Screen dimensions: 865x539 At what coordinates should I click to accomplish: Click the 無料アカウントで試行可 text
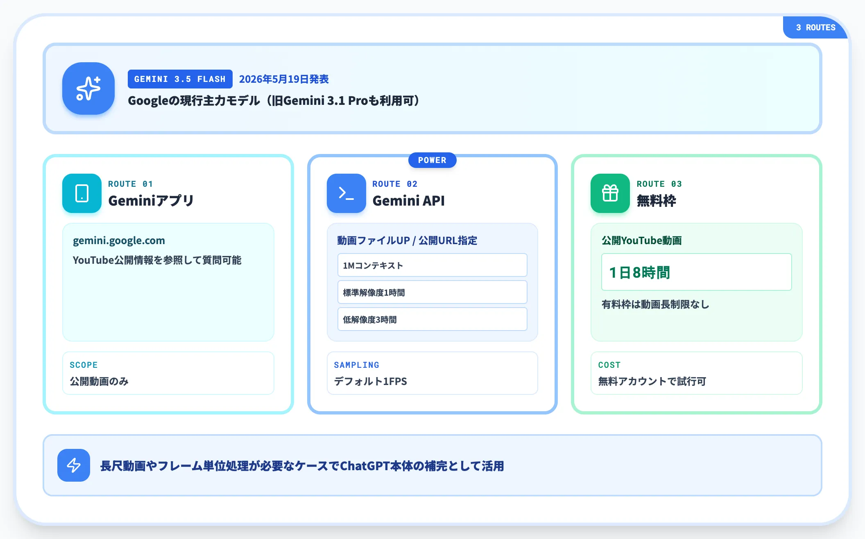652,381
